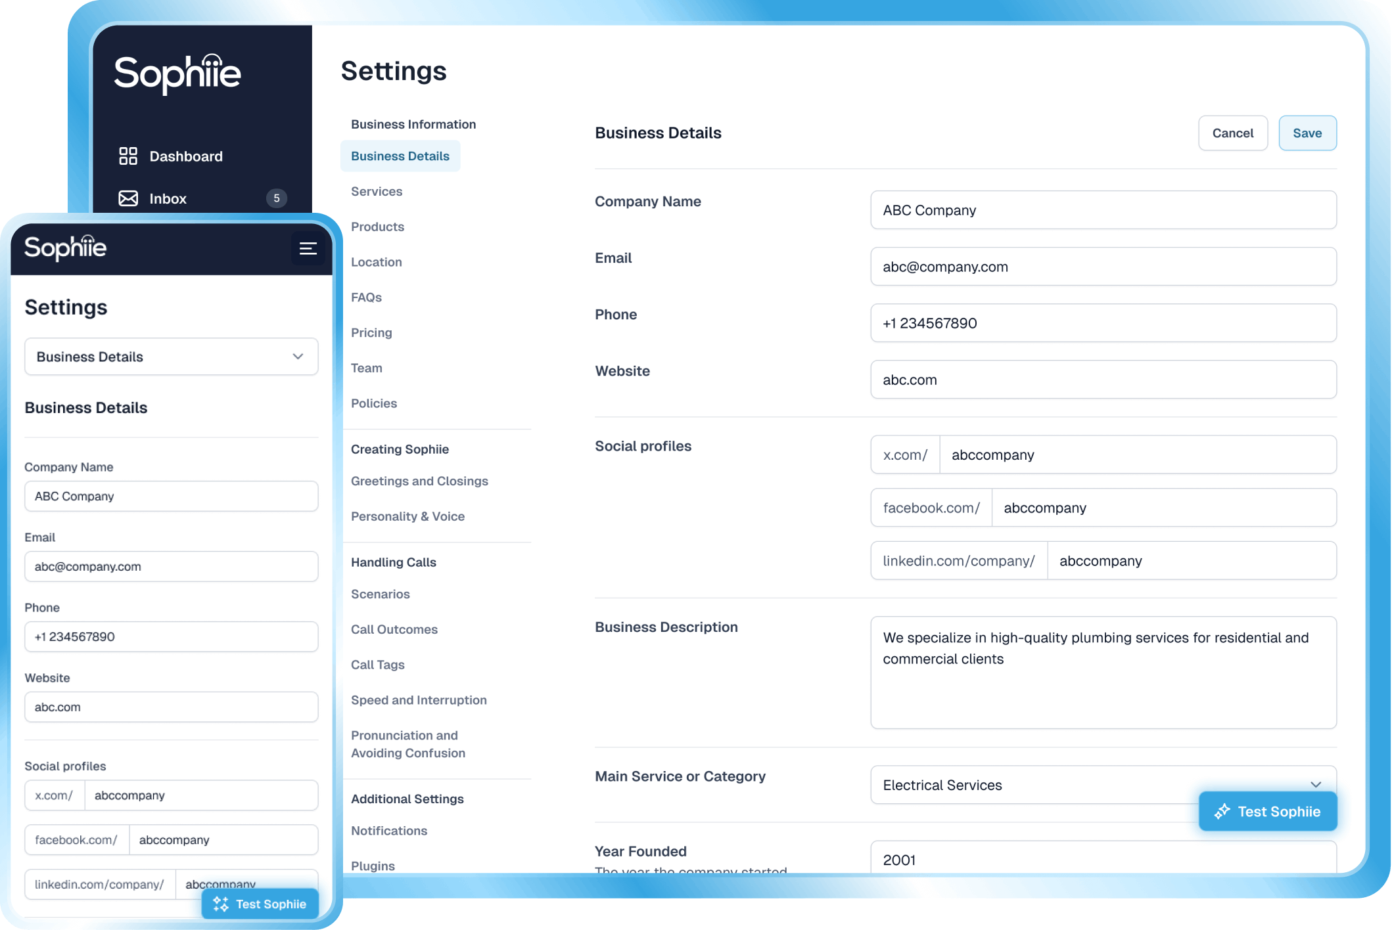1392x930 pixels.
Task: Click the desktop Company Name field
Action: [1103, 210]
